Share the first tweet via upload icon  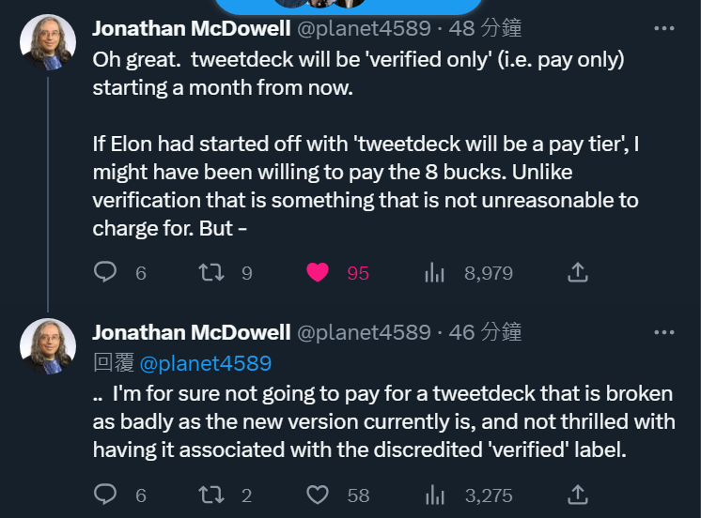[x=578, y=272]
